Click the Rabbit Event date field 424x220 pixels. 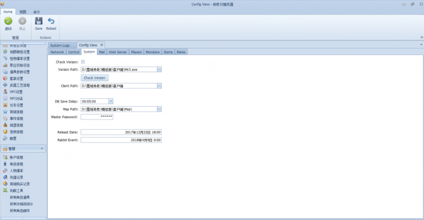pyautogui.click(x=121, y=140)
